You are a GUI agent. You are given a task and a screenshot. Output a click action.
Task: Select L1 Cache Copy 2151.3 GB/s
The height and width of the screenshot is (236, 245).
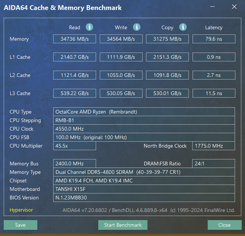point(168,57)
